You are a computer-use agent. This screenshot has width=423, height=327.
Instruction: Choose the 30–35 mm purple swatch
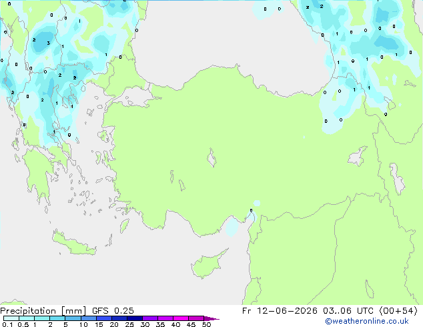click(150, 318)
